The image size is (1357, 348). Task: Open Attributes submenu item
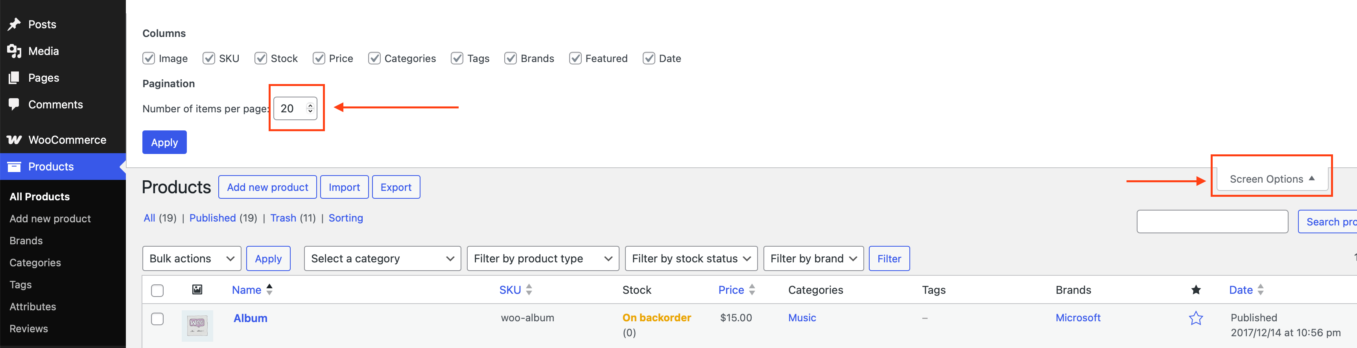(33, 306)
